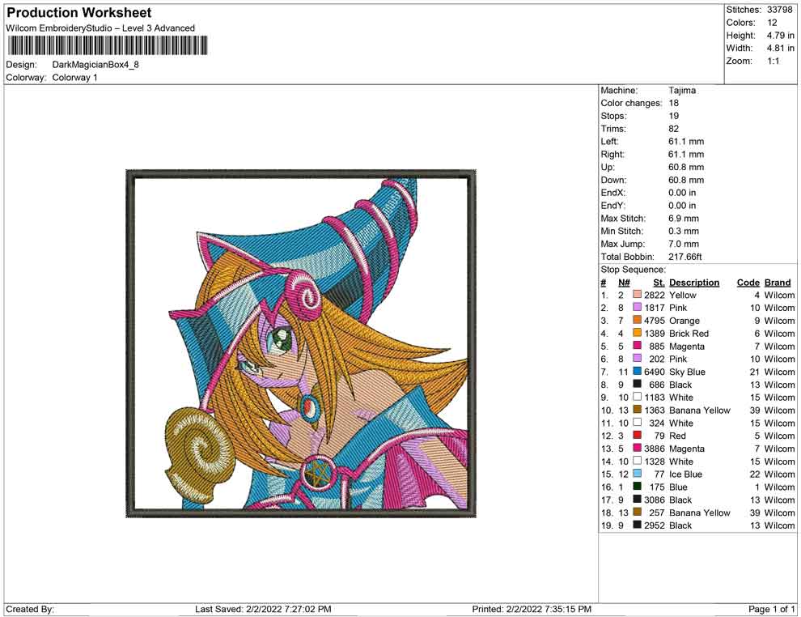Click the "Production Worksheet" title
The width and height of the screenshot is (801, 617).
pyautogui.click(x=79, y=13)
